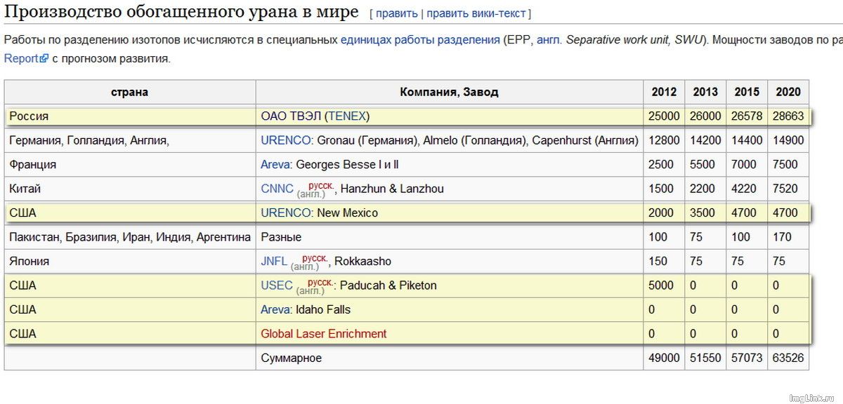
Task: Select the 2013 column header
Action: point(705,92)
